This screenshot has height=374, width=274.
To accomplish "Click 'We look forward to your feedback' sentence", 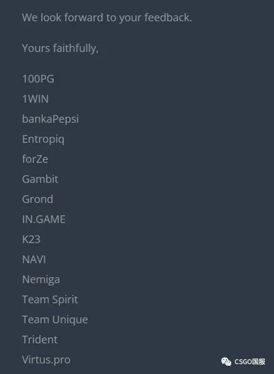I will 107,18.
